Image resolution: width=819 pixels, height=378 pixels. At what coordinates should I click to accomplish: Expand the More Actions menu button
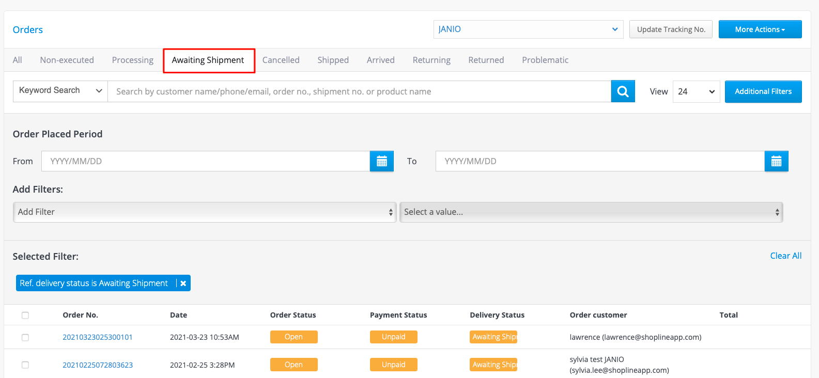760,29
